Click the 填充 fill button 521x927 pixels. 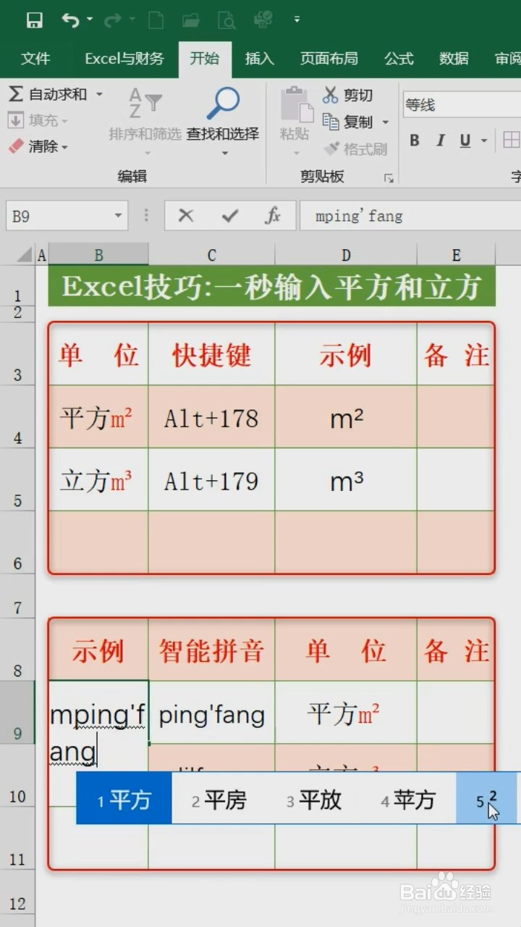(x=38, y=120)
